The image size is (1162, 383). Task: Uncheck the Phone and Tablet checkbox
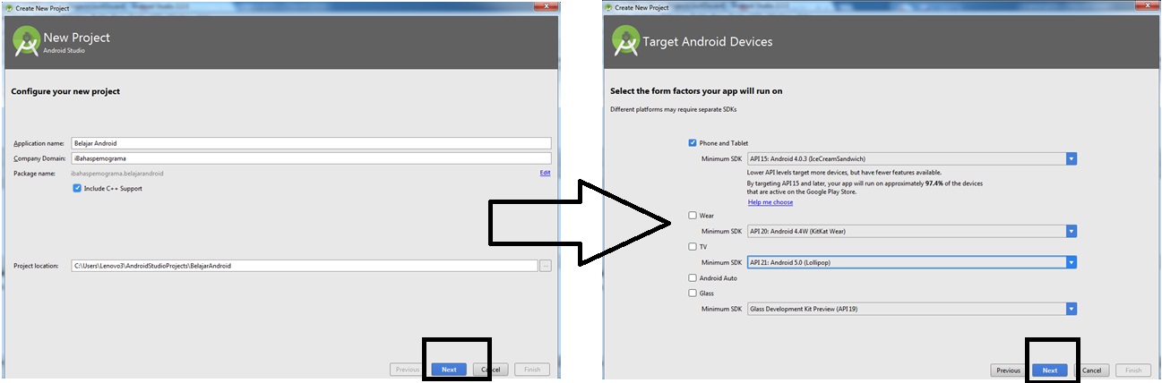point(693,143)
